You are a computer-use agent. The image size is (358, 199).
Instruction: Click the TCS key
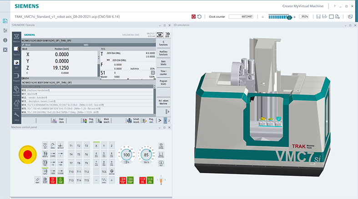pos(104,171)
